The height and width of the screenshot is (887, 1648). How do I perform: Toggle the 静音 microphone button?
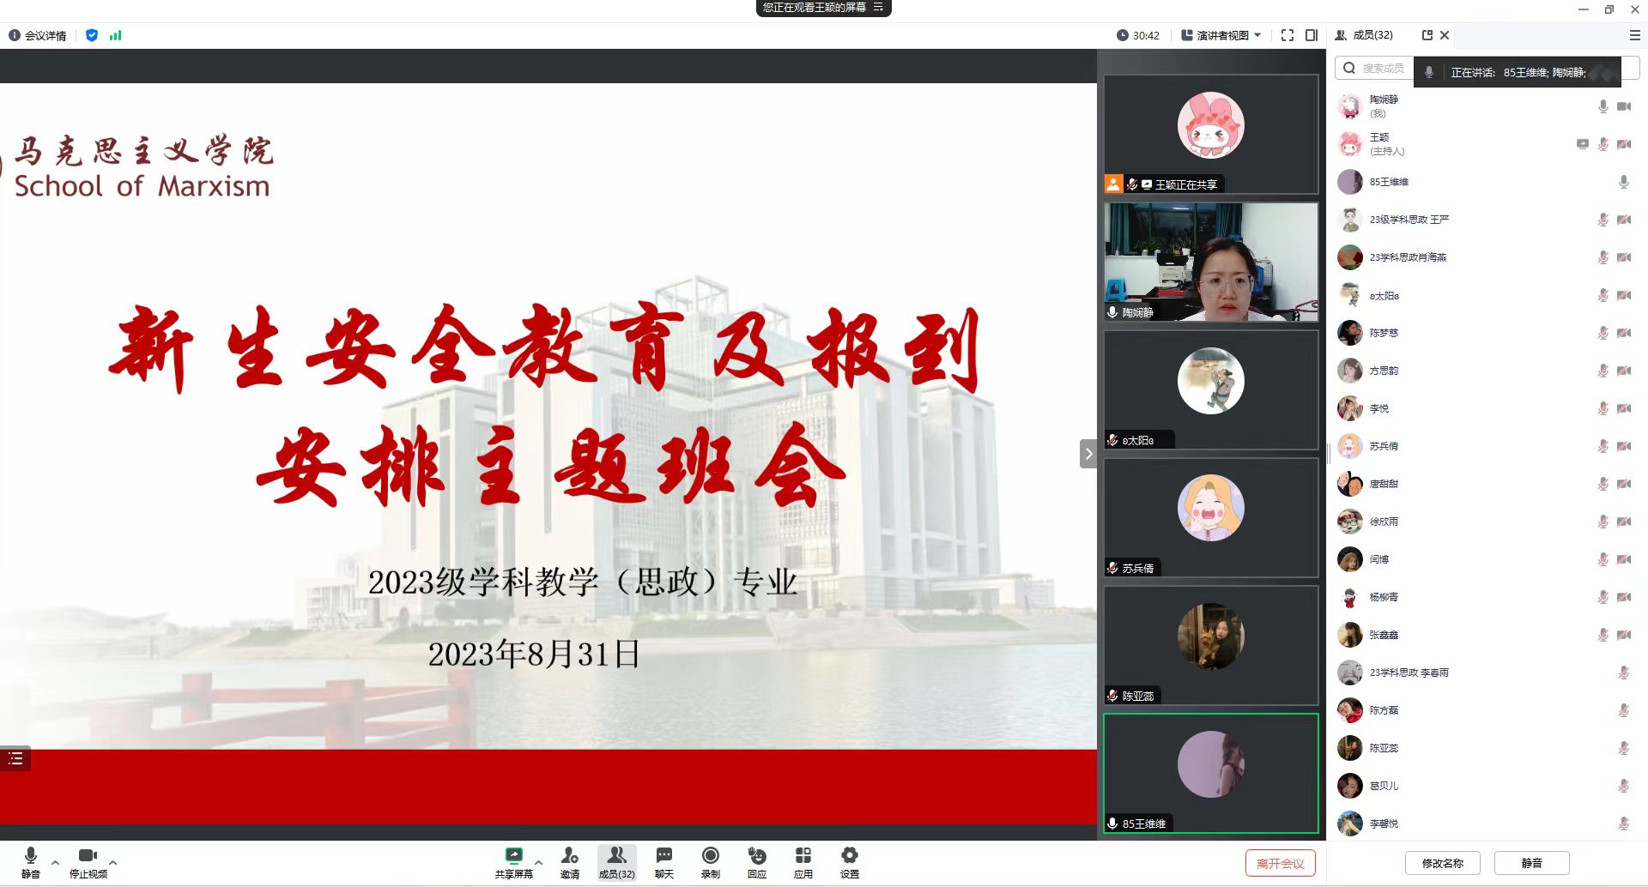pos(31,861)
